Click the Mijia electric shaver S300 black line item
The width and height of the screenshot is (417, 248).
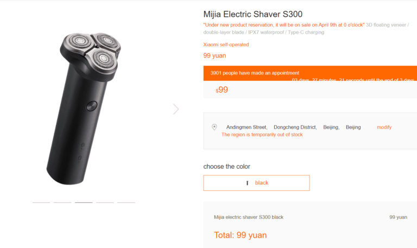point(249,217)
